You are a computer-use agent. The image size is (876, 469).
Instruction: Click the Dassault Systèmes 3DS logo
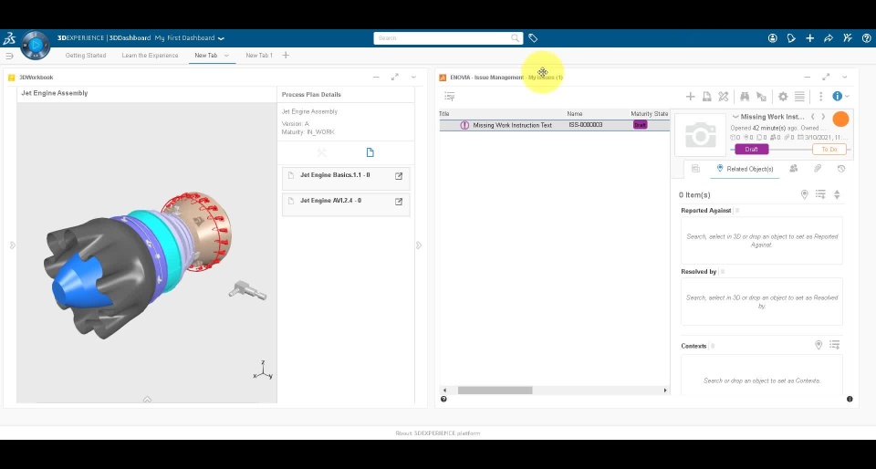9,38
